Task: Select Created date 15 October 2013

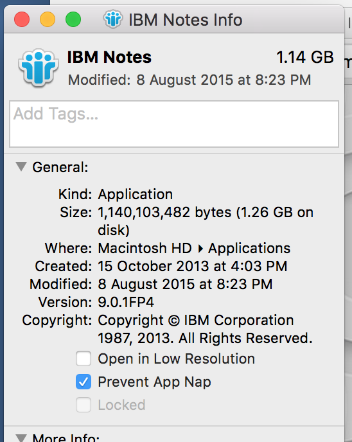Action: (x=193, y=267)
